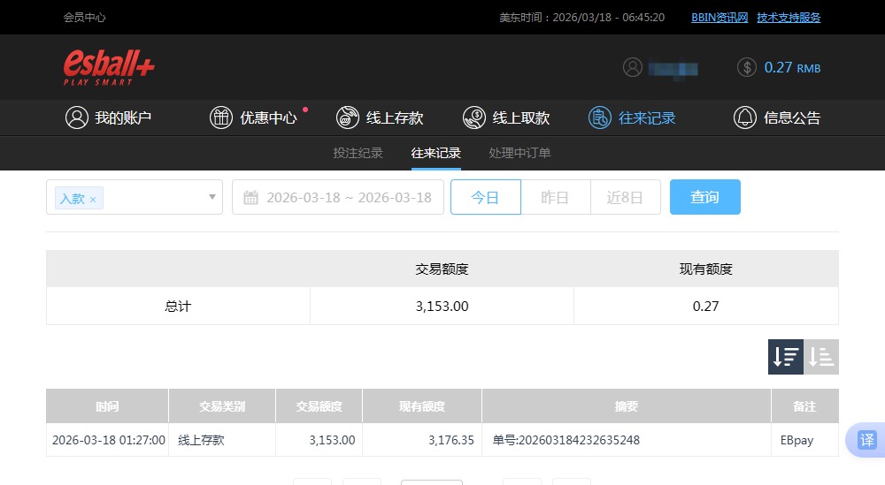Select the 往来记录 main nav item
The height and width of the screenshot is (485, 885).
tap(632, 117)
